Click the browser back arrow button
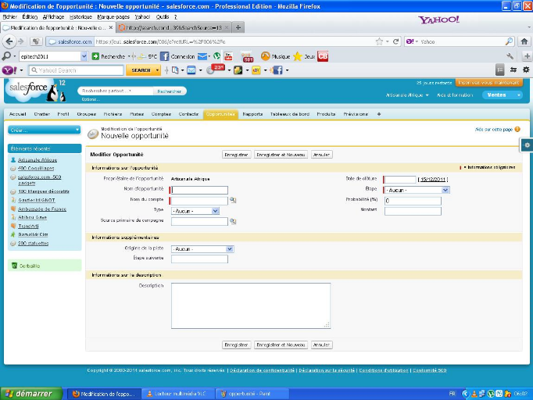 click(x=9, y=41)
